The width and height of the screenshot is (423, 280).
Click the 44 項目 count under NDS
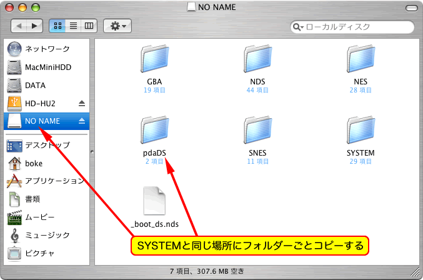(x=257, y=90)
